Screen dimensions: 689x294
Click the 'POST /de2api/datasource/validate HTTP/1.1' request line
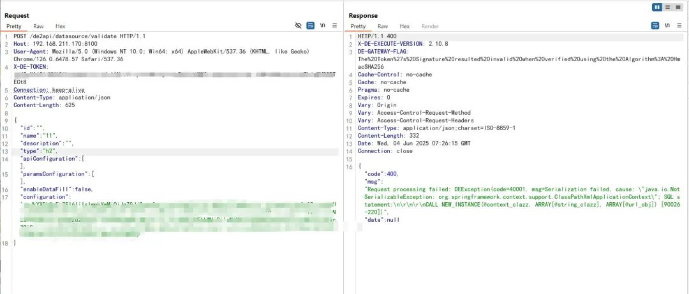(80, 36)
